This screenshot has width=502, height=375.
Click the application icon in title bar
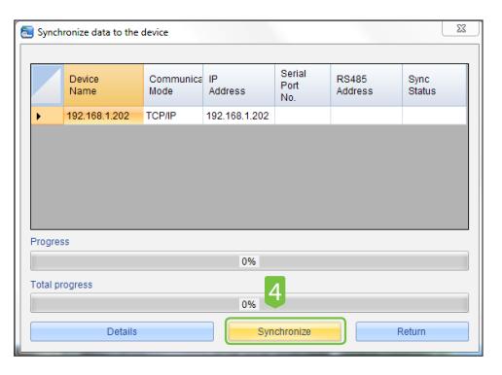click(x=27, y=32)
